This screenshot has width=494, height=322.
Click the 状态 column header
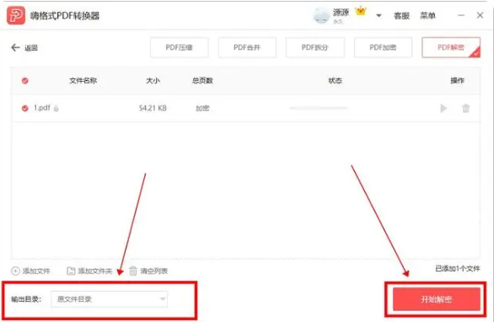click(x=335, y=81)
